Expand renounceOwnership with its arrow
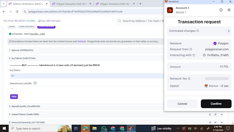The width and height of the screenshot is (234, 132). coord(222,122)
